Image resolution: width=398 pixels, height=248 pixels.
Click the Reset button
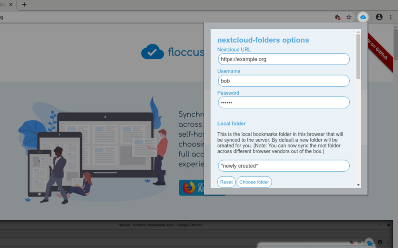(226, 182)
